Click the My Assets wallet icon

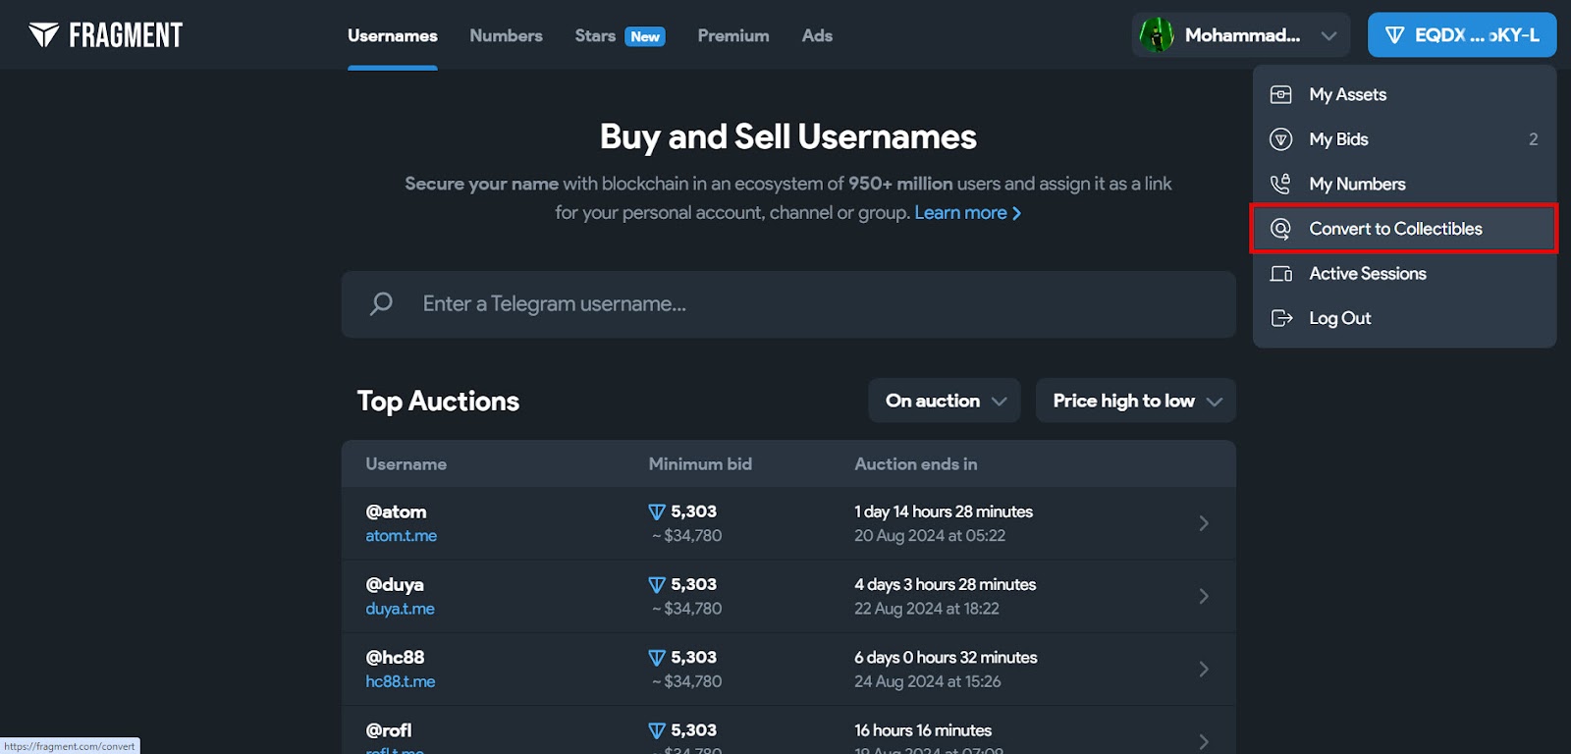coord(1281,94)
